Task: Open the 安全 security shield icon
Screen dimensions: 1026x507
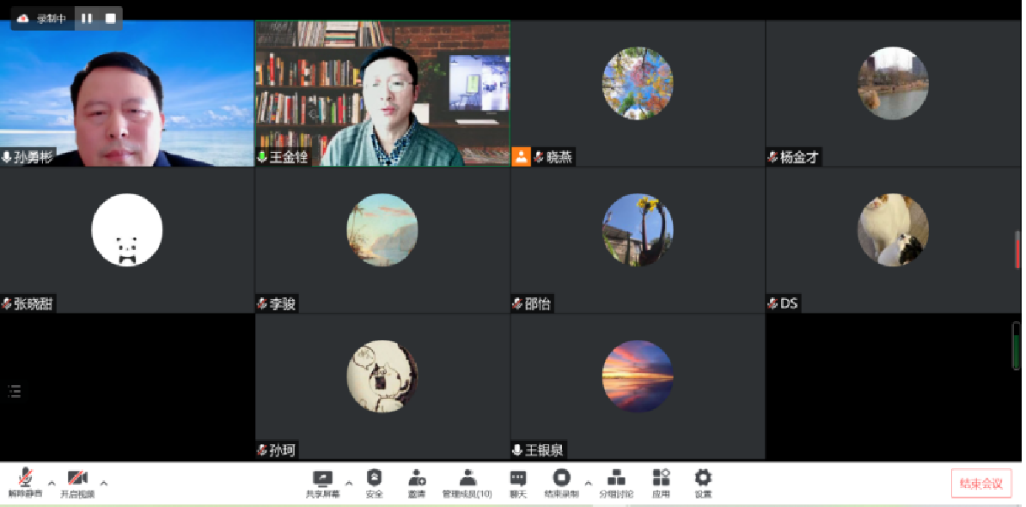Action: [x=374, y=482]
